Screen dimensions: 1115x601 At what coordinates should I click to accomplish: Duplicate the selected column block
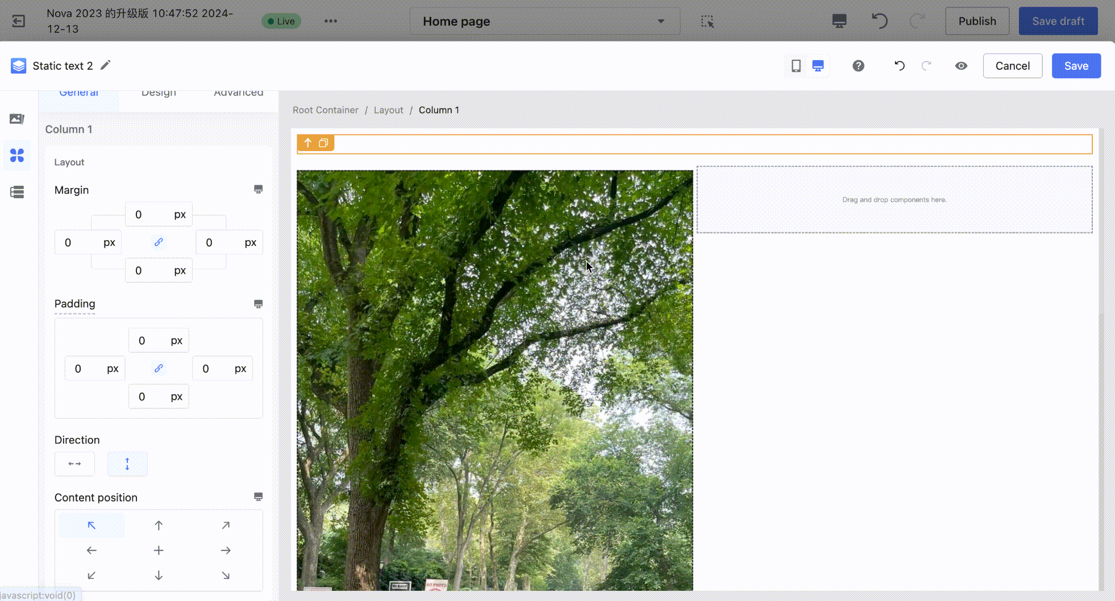[x=323, y=143]
